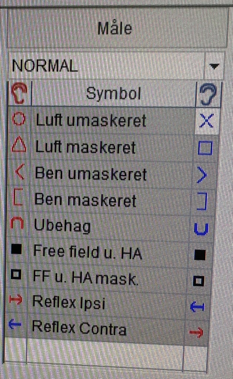Viewport: 233px width, 379px height.
Task: Select the blue right-angle Ben umaskeret symbol
Action: point(203,175)
